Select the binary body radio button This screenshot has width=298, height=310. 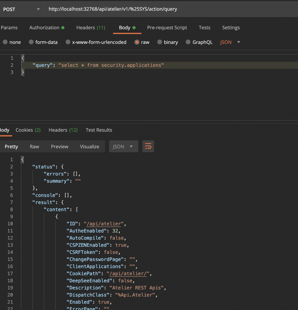[160, 42]
